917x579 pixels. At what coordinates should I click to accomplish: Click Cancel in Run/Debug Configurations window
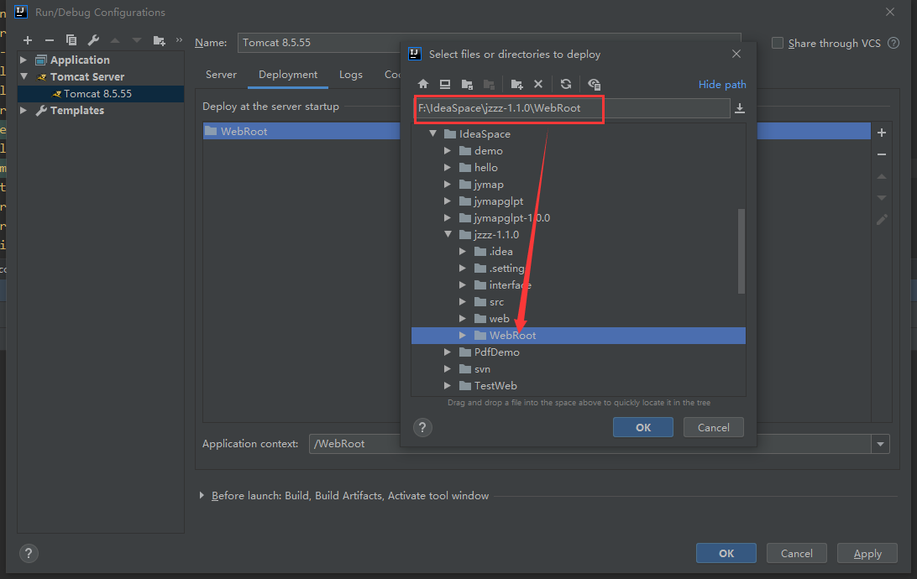[x=797, y=553]
